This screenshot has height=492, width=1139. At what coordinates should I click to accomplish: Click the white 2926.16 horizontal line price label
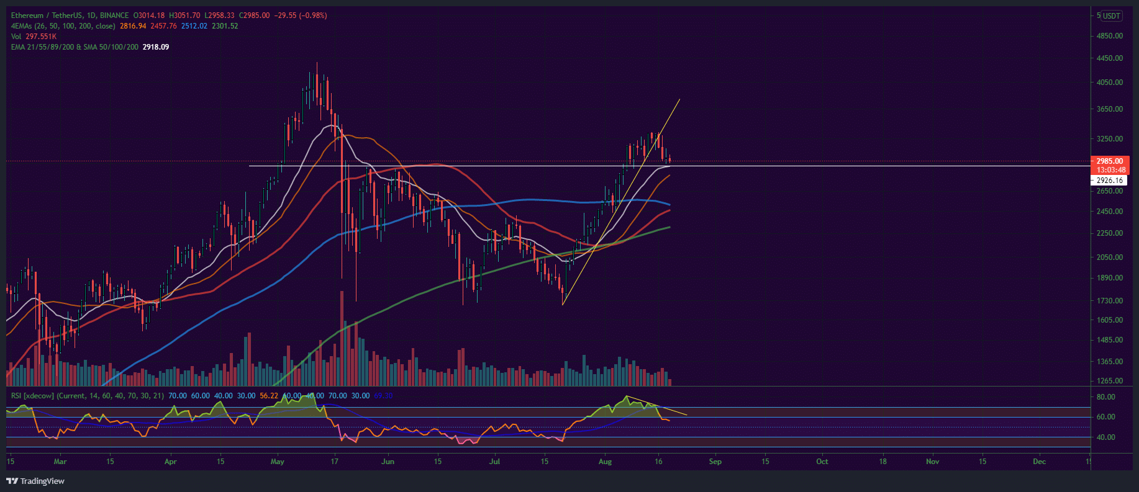tap(1110, 181)
